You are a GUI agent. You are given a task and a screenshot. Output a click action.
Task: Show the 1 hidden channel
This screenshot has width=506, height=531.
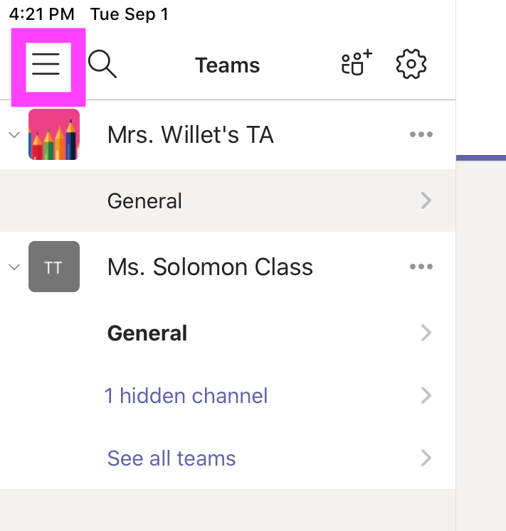pos(186,395)
